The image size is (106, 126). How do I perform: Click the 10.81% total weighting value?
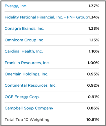click(x=93, y=120)
